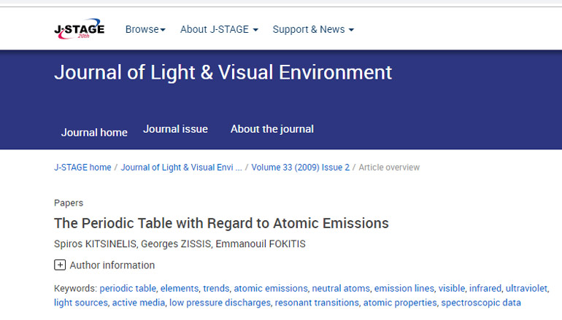Open the 'neutral atoms' keyword link
562x320 pixels.
pyautogui.click(x=341, y=289)
